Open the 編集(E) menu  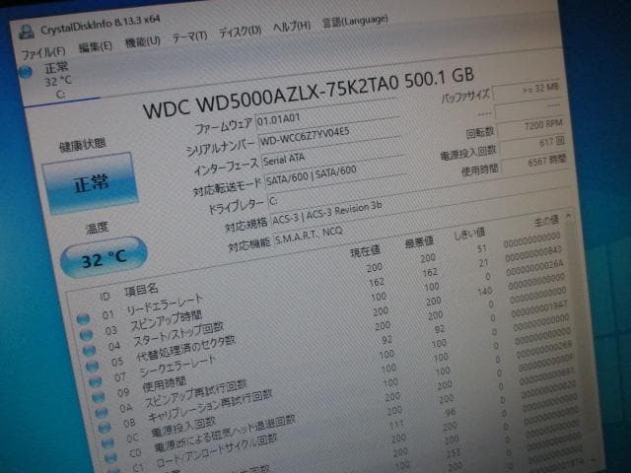point(95,47)
